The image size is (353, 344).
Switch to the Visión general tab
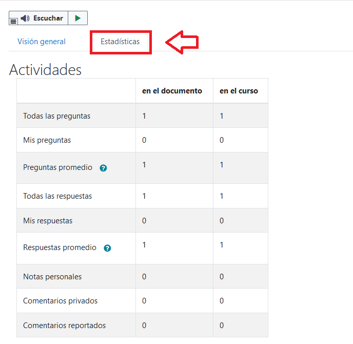click(x=42, y=42)
